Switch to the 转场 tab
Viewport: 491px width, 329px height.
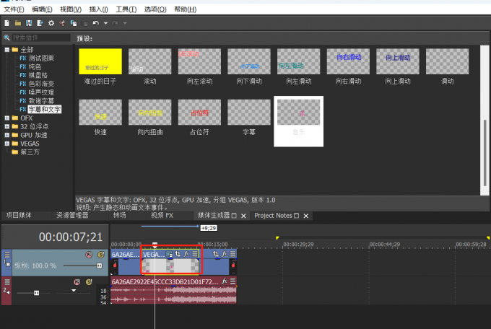coord(120,216)
